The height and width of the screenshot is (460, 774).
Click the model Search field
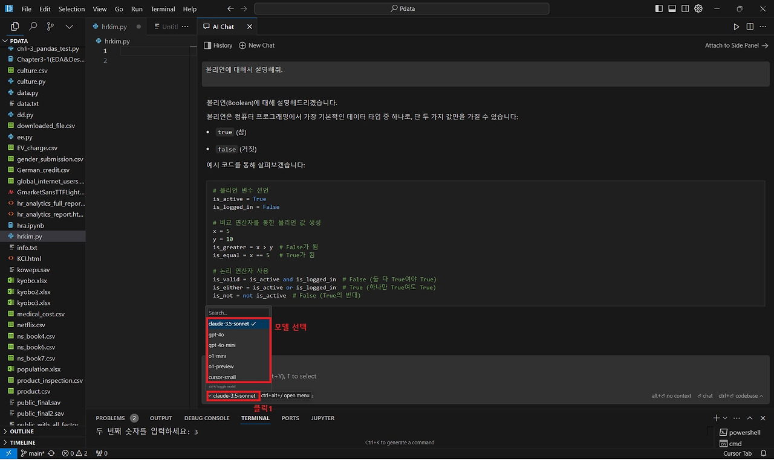(237, 313)
